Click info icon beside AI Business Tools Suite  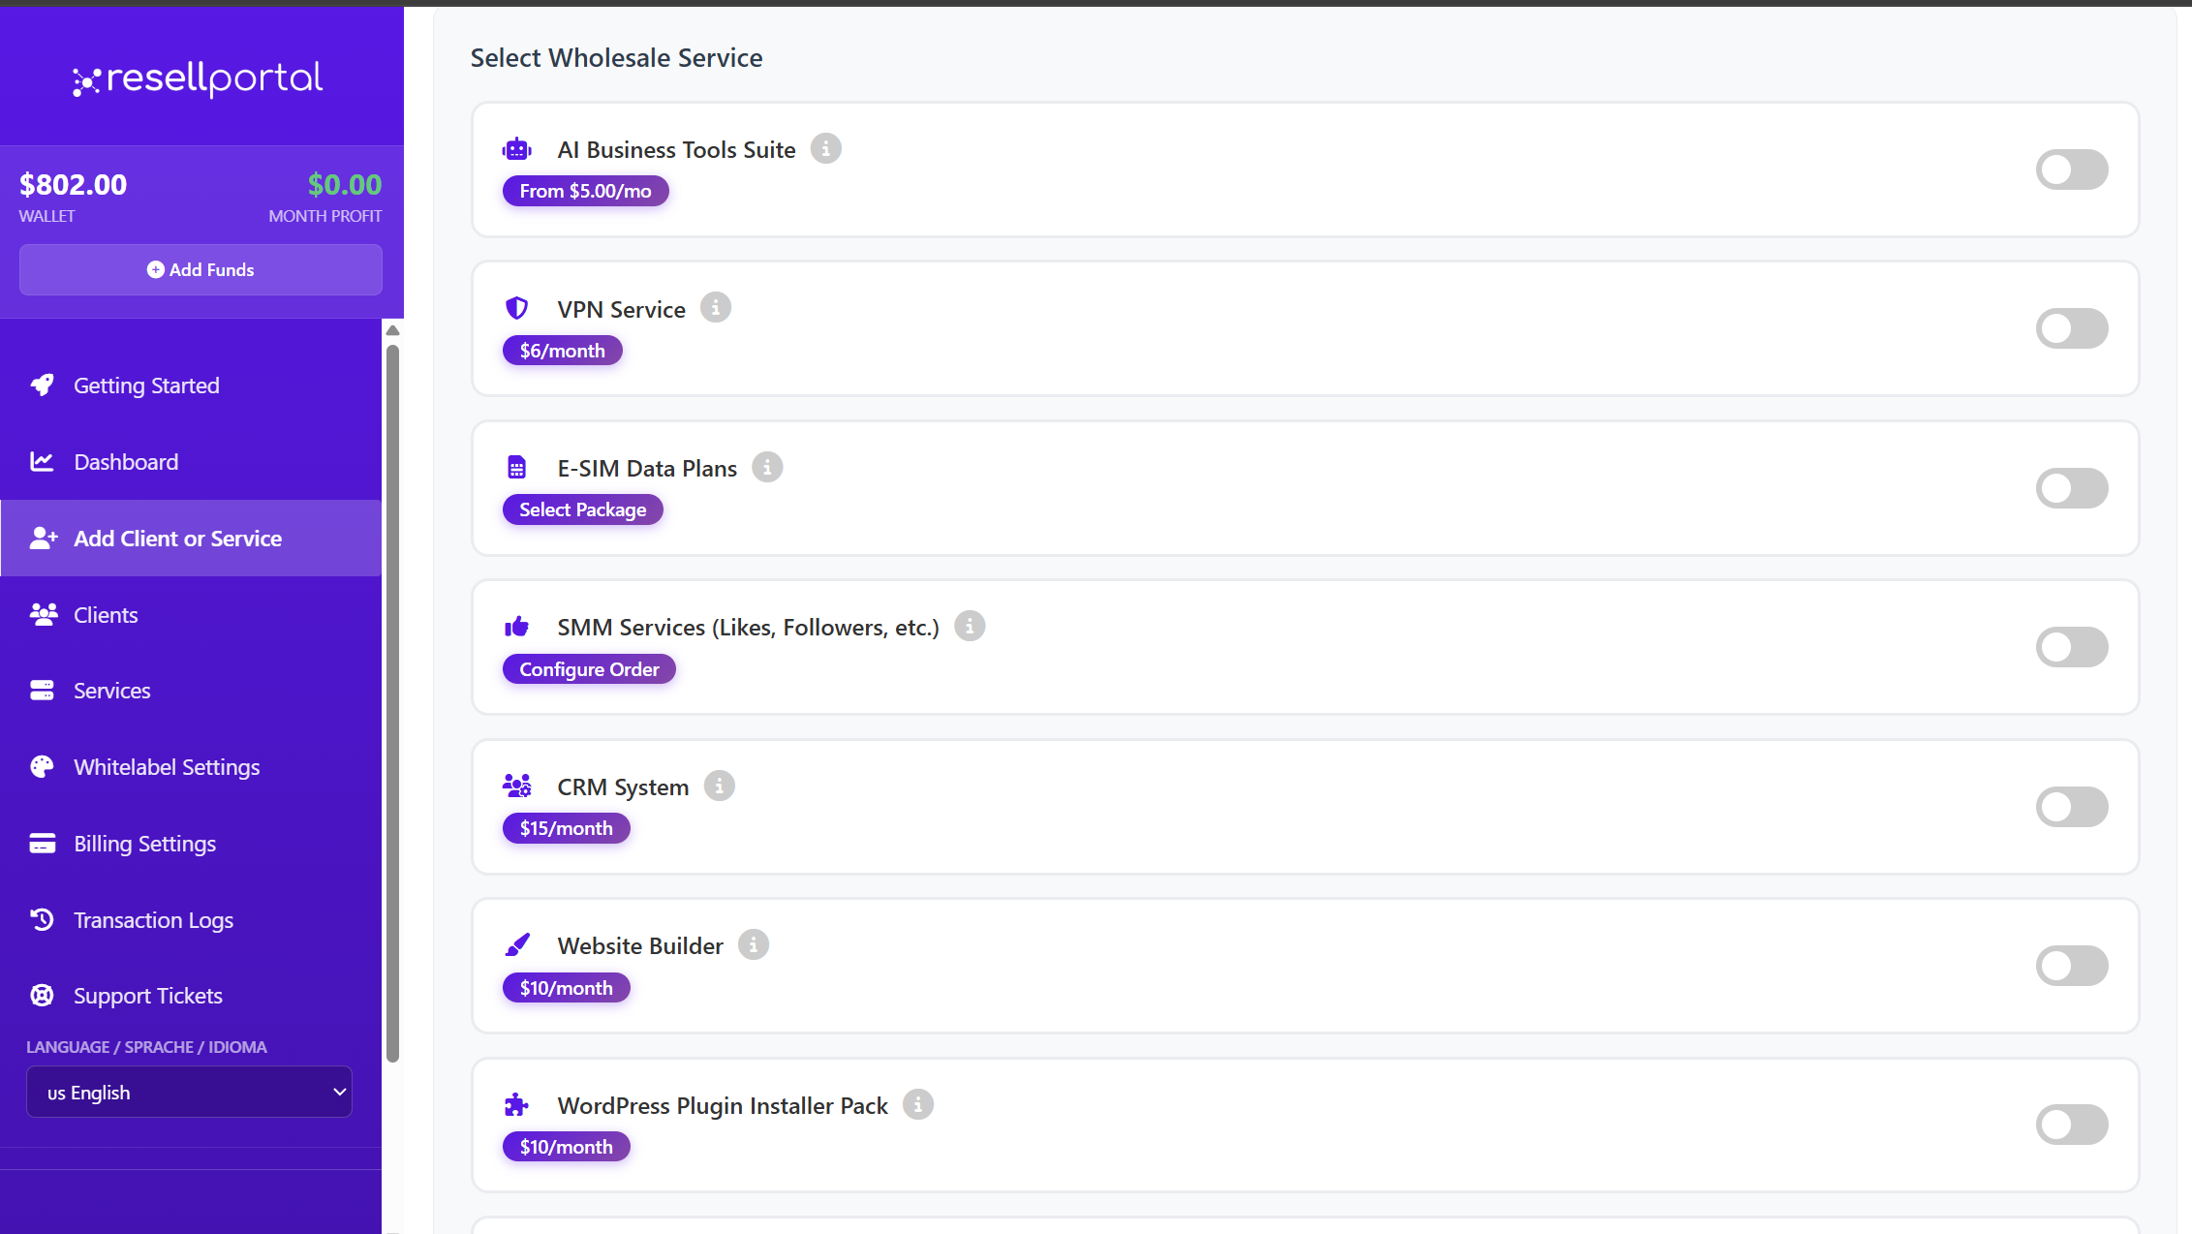[825, 149]
